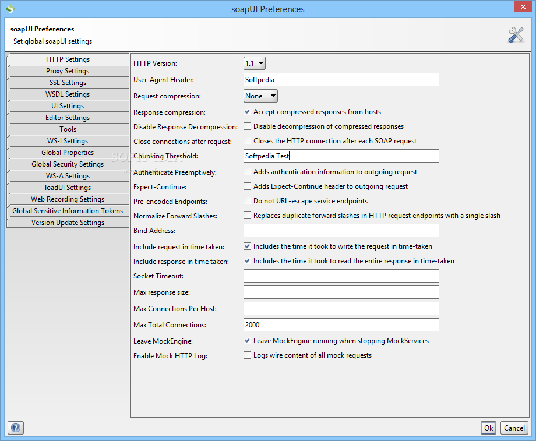Enable Logs wire content of all mock requests
536x441 pixels.
[247, 355]
